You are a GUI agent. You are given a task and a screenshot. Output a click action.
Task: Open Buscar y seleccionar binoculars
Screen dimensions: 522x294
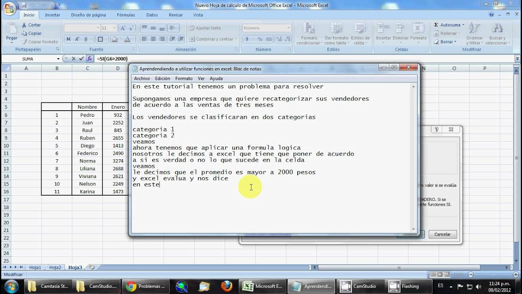tap(498, 34)
